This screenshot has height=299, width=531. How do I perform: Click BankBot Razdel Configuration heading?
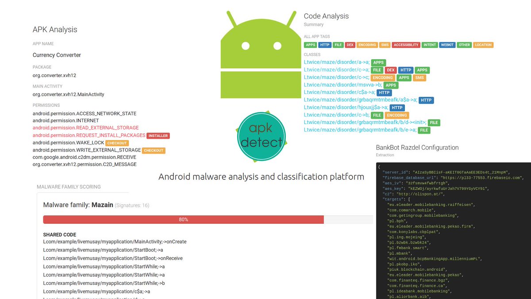click(417, 148)
